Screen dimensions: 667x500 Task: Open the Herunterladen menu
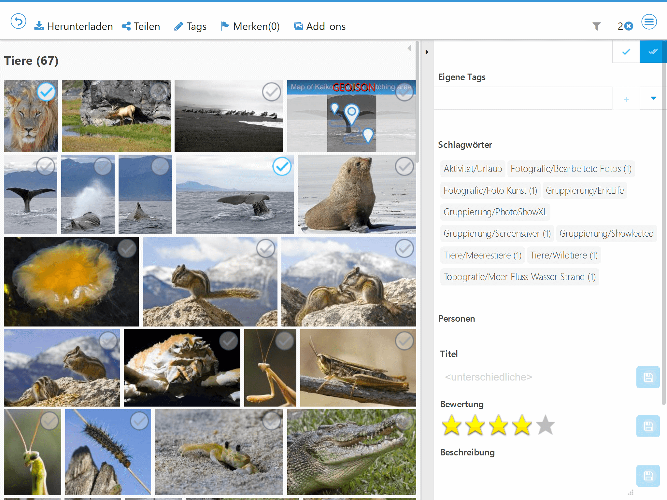[74, 26]
